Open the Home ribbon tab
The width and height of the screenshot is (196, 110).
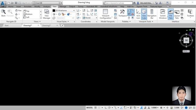[x=11, y=6]
